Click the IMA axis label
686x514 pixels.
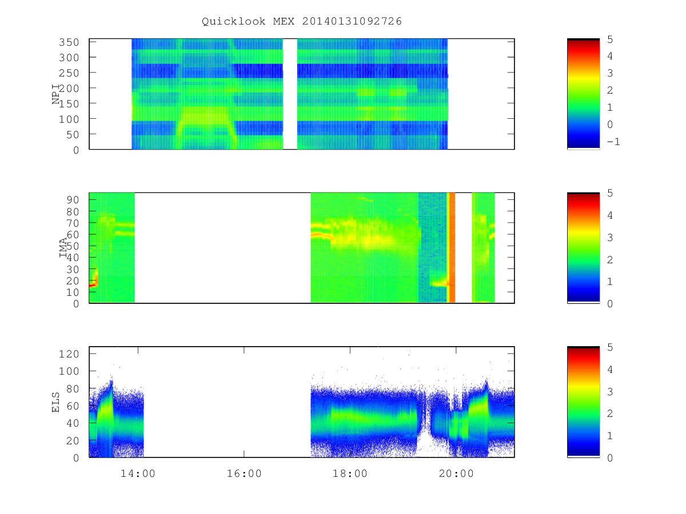click(x=63, y=248)
